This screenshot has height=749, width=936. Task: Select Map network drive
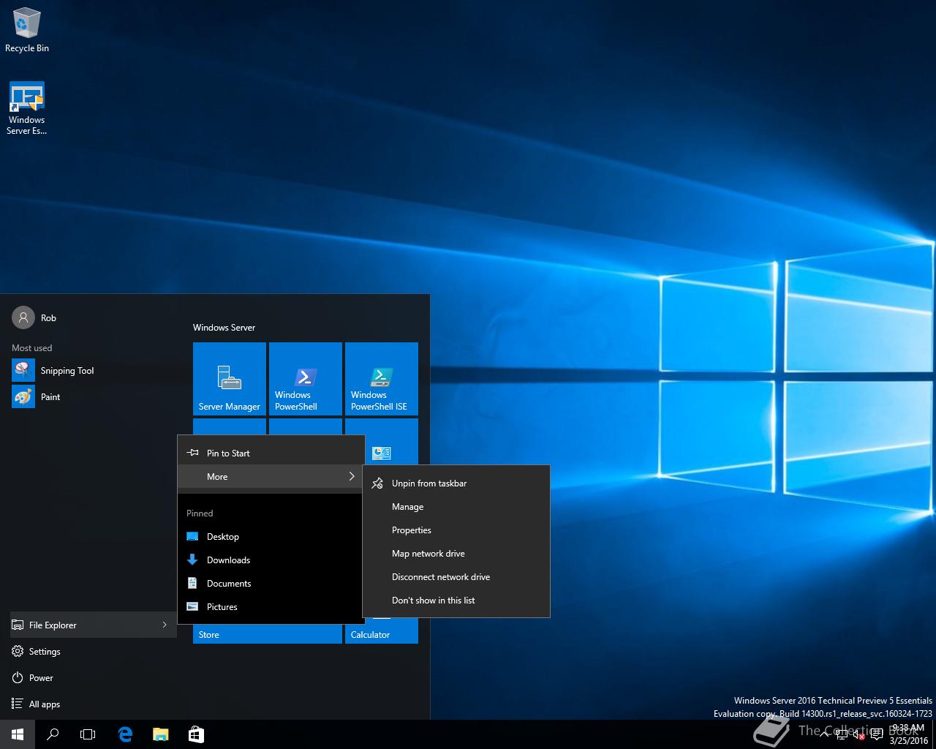[x=456, y=553]
